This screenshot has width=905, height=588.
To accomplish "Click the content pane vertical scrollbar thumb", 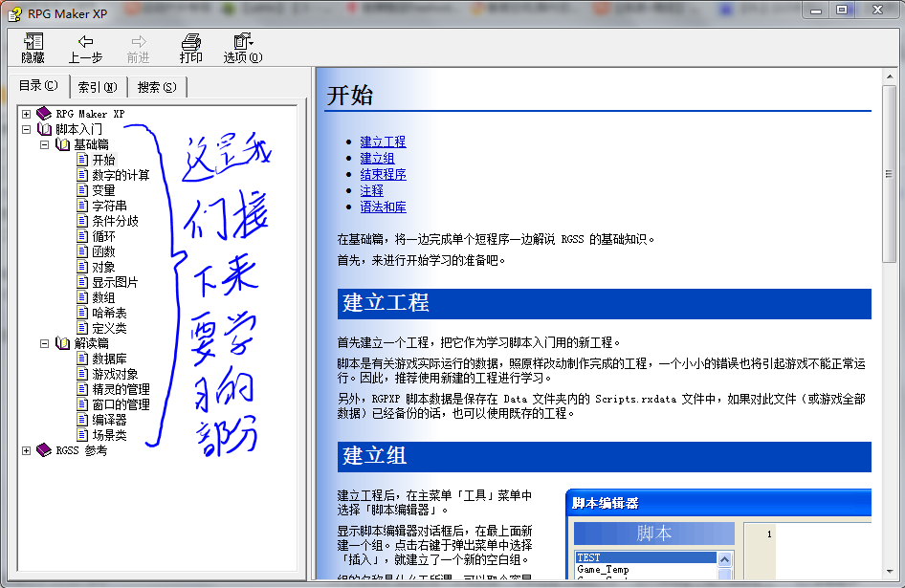I will [889, 174].
